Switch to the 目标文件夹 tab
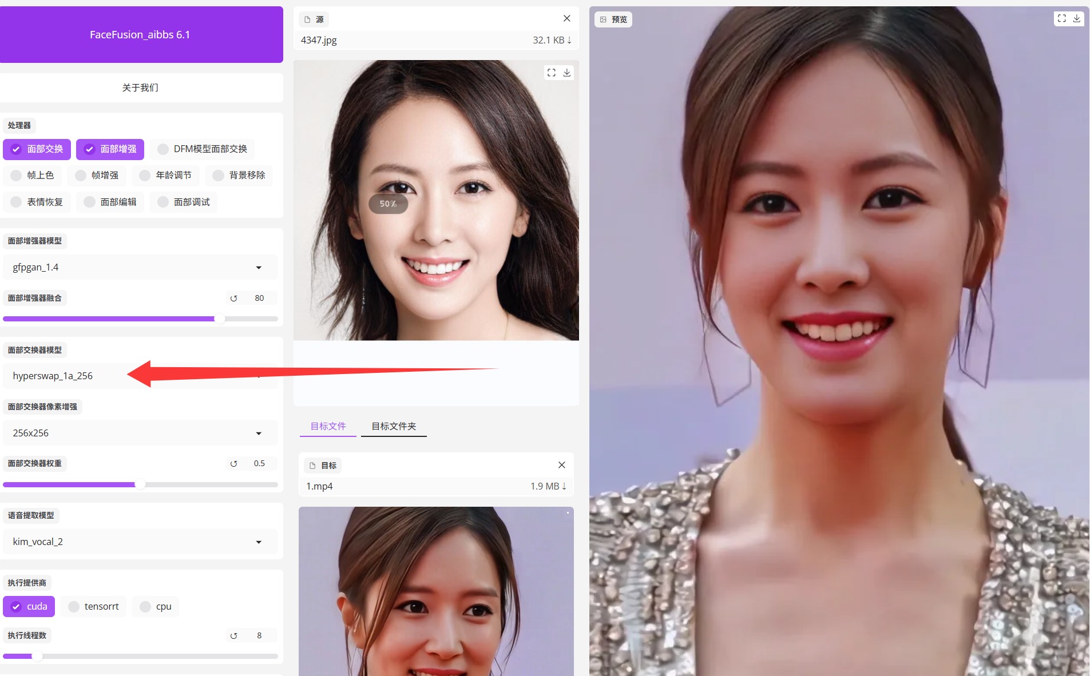Image resolution: width=1090 pixels, height=676 pixels. click(x=394, y=426)
